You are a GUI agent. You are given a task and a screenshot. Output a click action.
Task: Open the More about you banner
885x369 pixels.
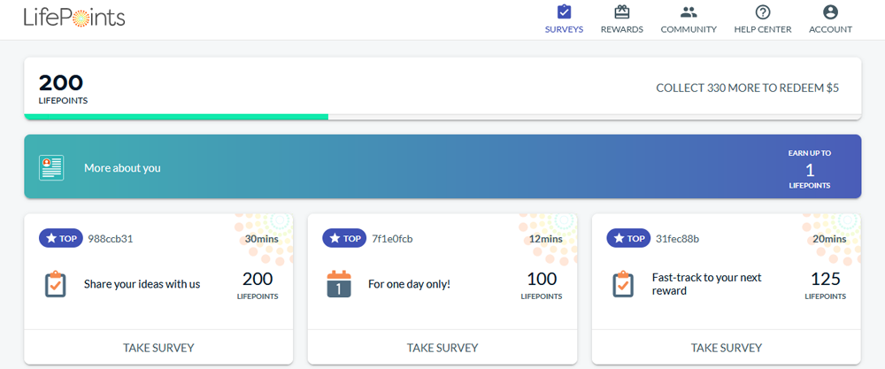point(442,166)
